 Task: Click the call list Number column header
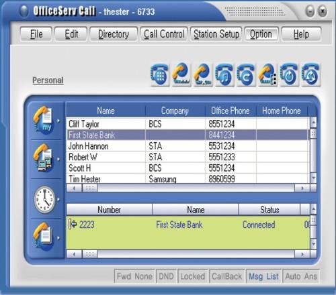click(109, 209)
